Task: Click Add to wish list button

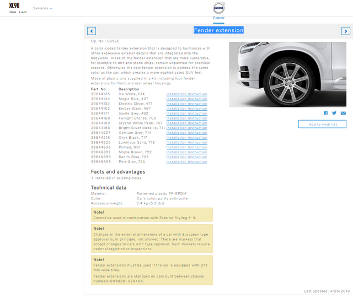Action: tap(322, 124)
